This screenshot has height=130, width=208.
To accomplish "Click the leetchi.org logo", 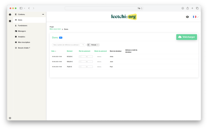I will pos(124,17).
